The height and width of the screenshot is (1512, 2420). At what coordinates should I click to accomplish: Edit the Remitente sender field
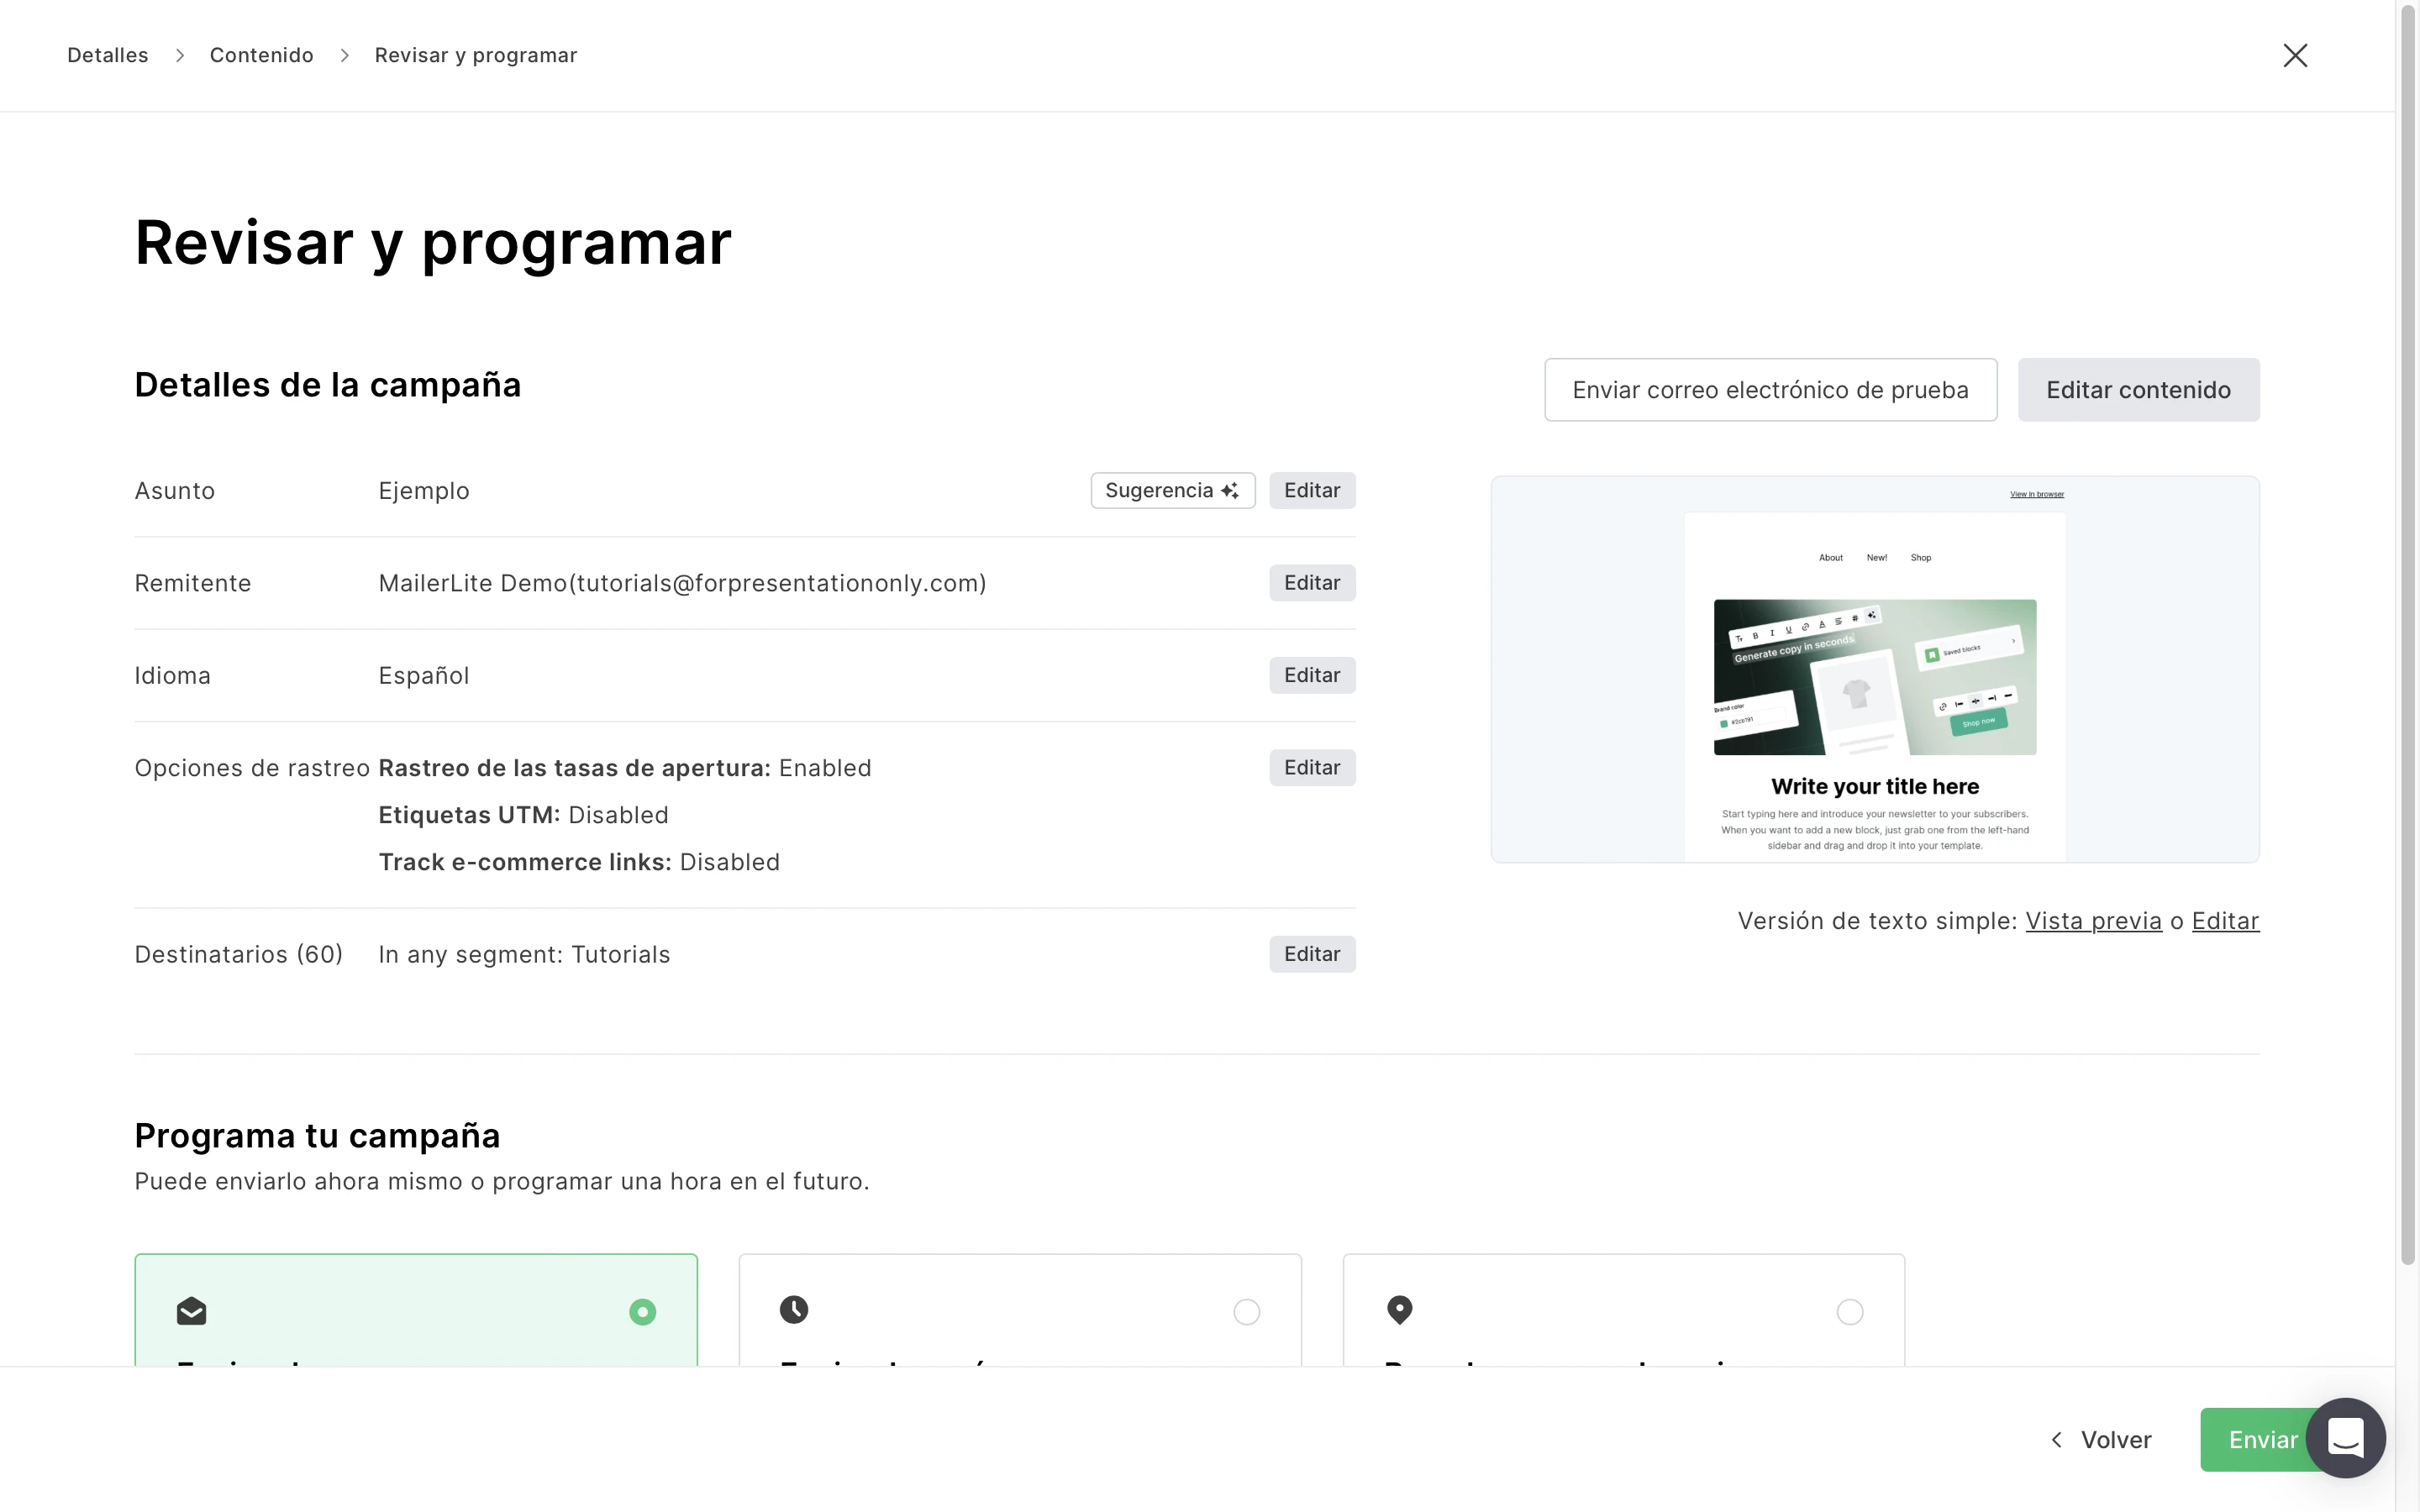1312,583
